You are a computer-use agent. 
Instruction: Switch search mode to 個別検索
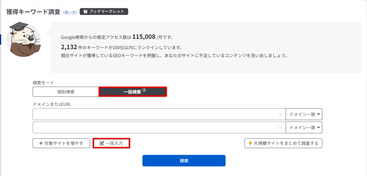(x=66, y=92)
